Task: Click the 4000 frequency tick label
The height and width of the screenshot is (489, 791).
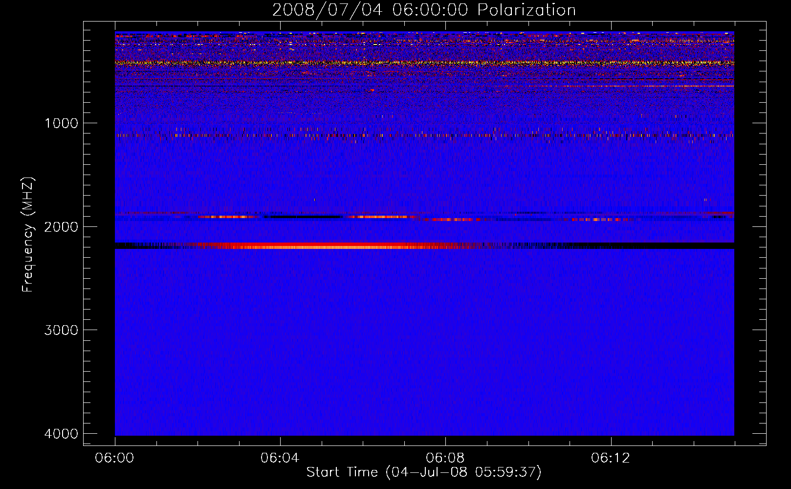Action: coord(61,434)
